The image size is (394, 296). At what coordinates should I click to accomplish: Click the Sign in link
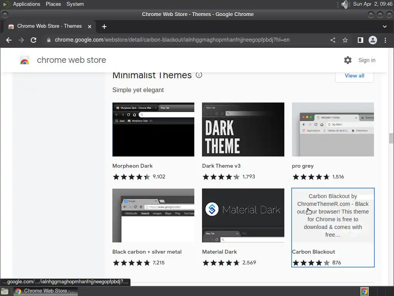(367, 60)
